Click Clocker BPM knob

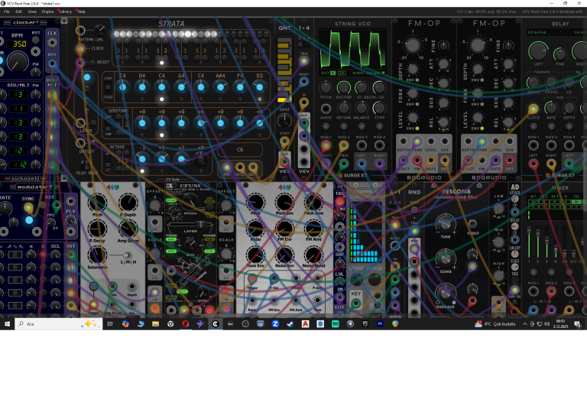click(x=18, y=61)
